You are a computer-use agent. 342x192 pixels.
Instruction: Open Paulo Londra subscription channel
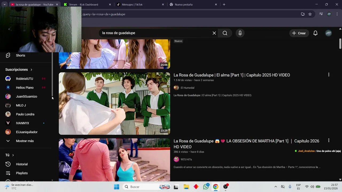[x=26, y=114]
